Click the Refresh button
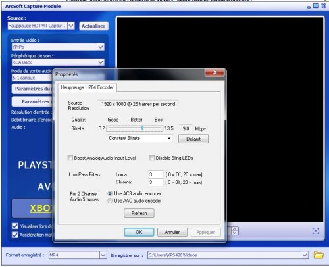Viewport: 329px width, 267px height. [139, 213]
